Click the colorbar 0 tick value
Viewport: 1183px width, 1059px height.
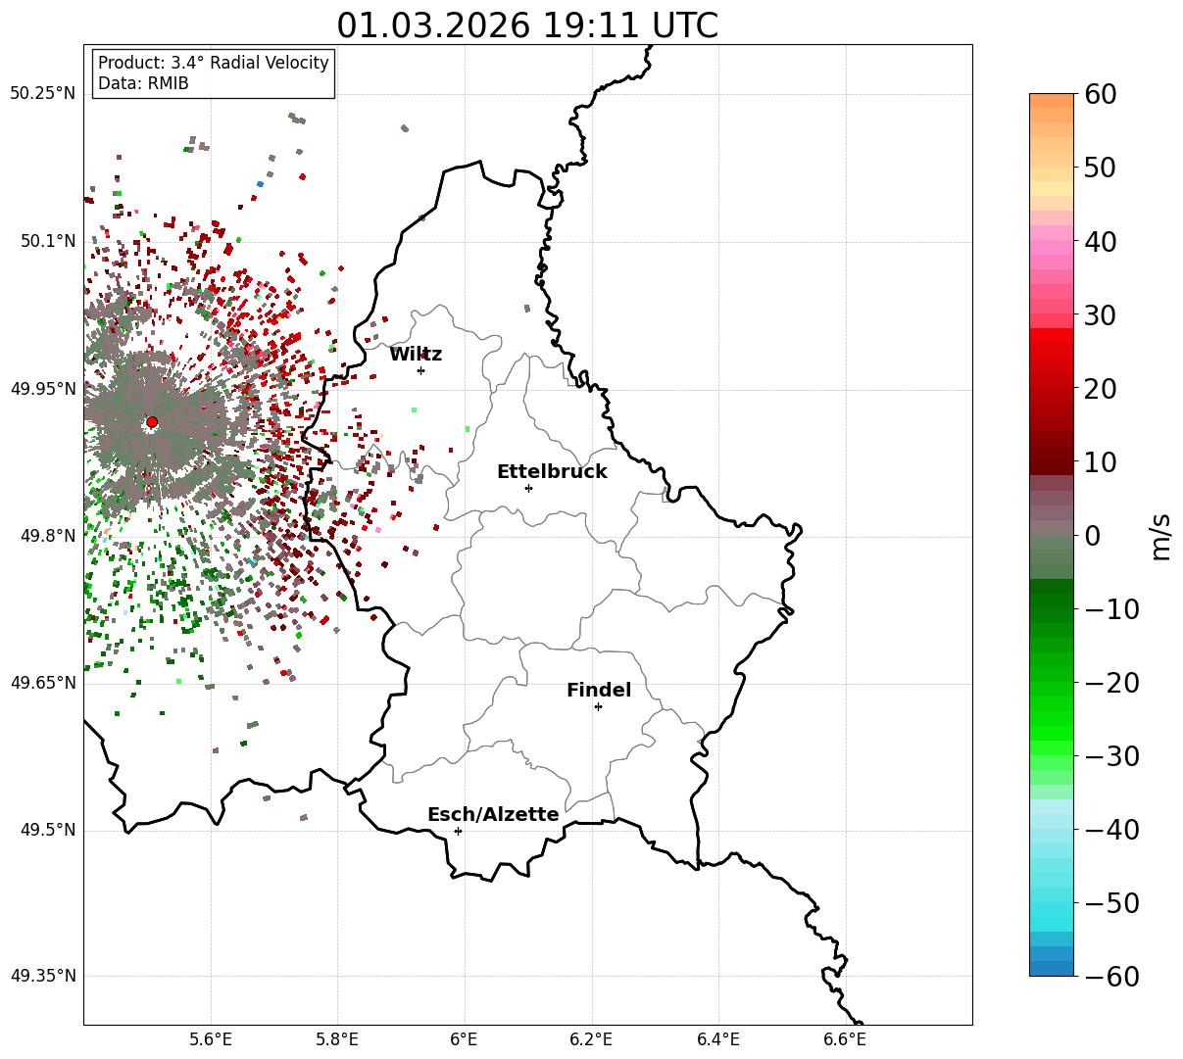coord(1092,536)
